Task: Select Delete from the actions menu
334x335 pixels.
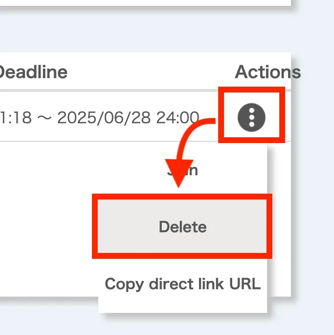Action: click(x=183, y=226)
